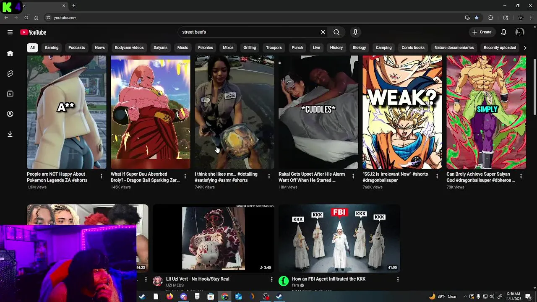Viewport: 537px width, 302px height.
Task: Switch to Chrome in the taskbar
Action: [225, 297]
